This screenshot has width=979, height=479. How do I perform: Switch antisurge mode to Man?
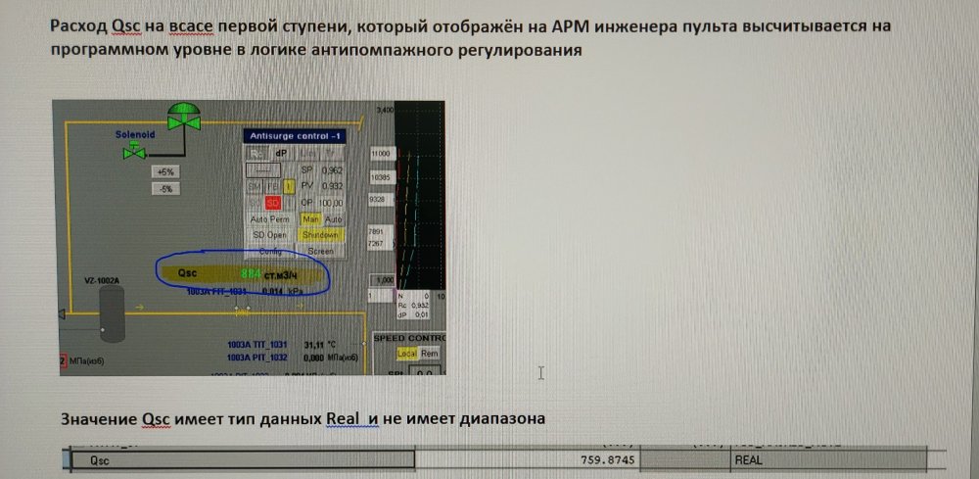[x=310, y=218]
